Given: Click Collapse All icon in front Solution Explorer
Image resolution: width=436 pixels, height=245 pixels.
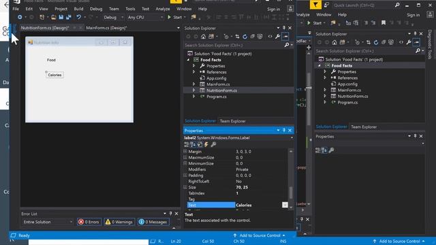Looking at the screenshot, I should (x=253, y=36).
